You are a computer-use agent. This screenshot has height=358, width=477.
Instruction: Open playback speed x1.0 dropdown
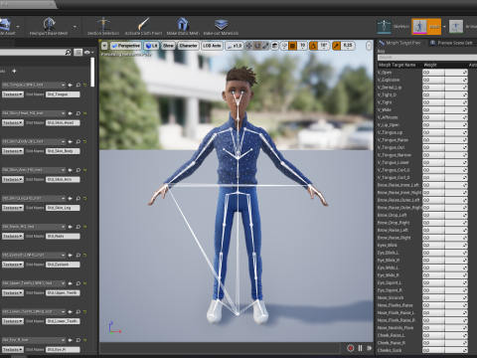click(x=235, y=46)
